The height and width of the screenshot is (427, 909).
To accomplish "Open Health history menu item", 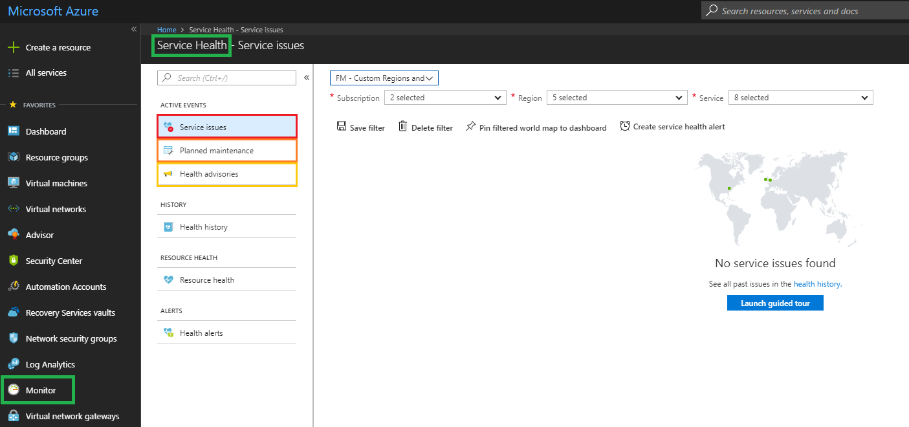I will click(227, 227).
